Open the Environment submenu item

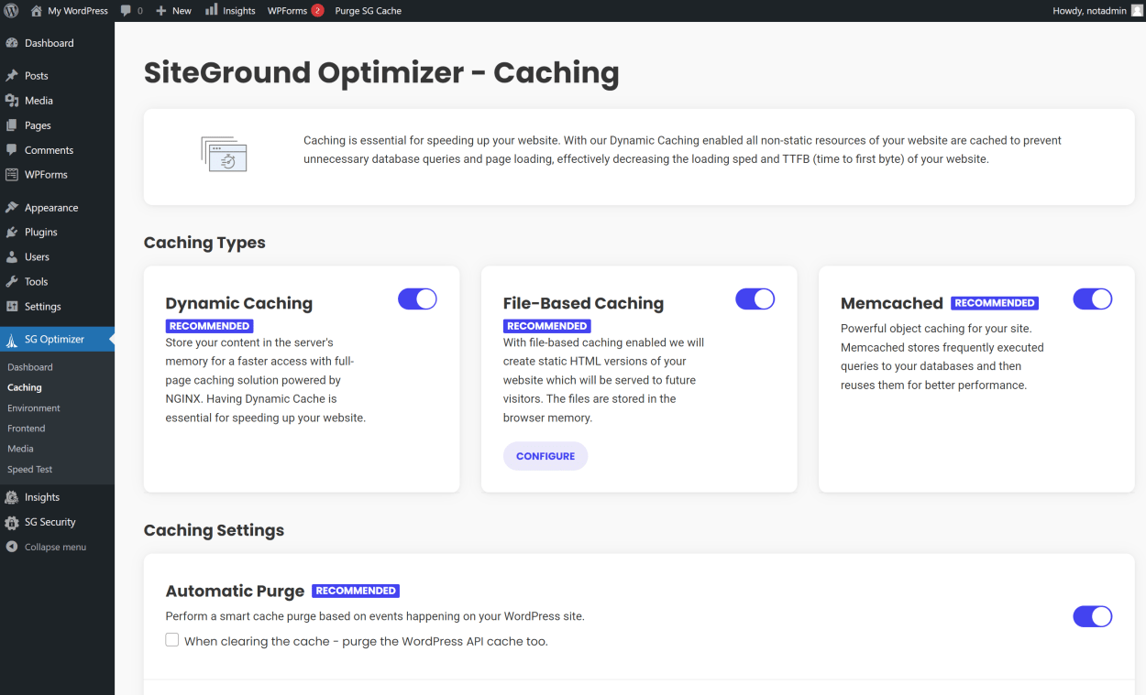(x=34, y=408)
